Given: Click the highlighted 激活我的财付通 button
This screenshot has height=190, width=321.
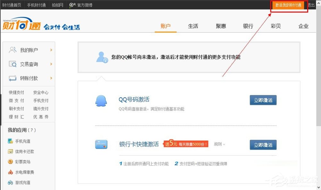Looking at the screenshot, I should (x=288, y=5).
